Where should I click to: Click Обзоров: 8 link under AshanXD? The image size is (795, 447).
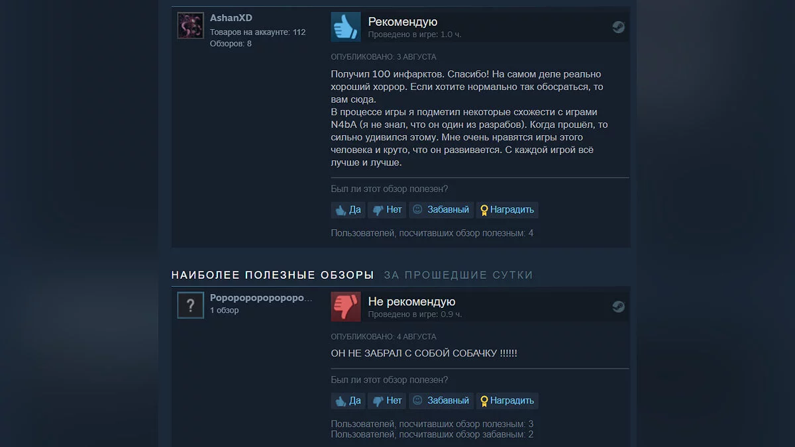point(231,44)
